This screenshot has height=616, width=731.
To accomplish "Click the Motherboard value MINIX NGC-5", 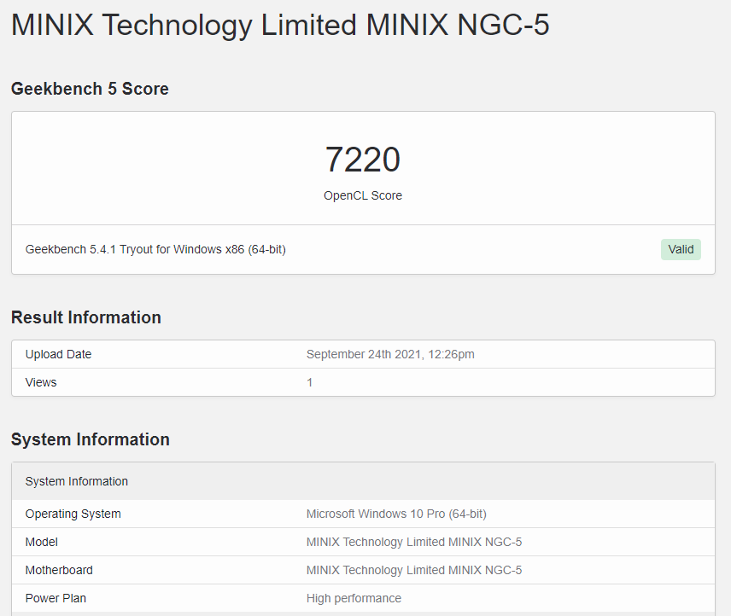I will 414,570.
